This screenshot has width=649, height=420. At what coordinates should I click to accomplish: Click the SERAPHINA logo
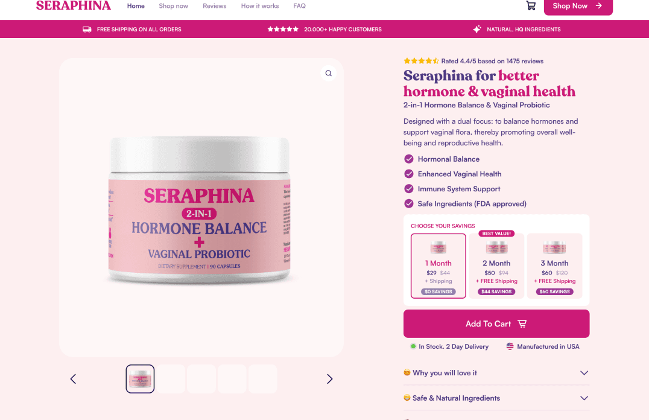click(73, 6)
